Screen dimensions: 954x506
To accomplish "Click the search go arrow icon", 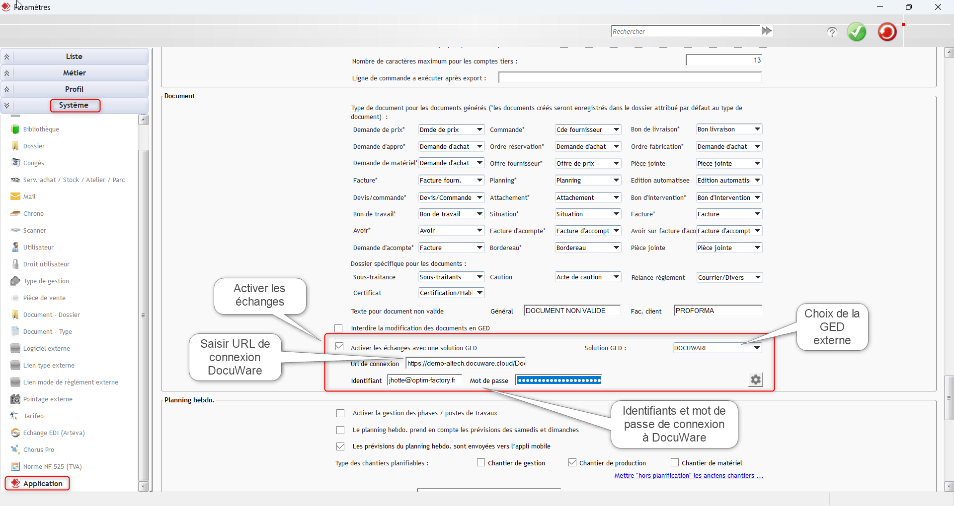I will coord(767,31).
